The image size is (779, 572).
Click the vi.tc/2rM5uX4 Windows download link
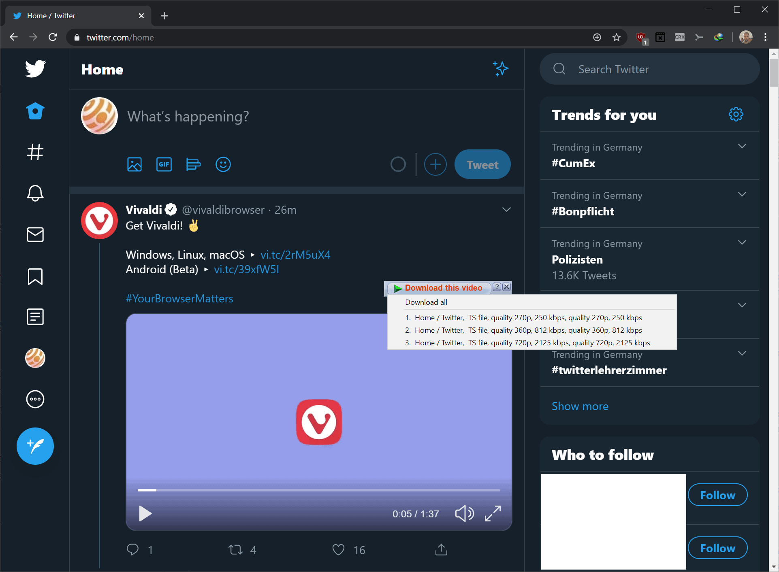point(295,254)
